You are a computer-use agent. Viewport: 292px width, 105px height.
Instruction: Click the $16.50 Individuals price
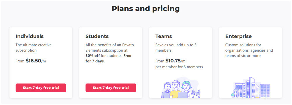(33, 61)
